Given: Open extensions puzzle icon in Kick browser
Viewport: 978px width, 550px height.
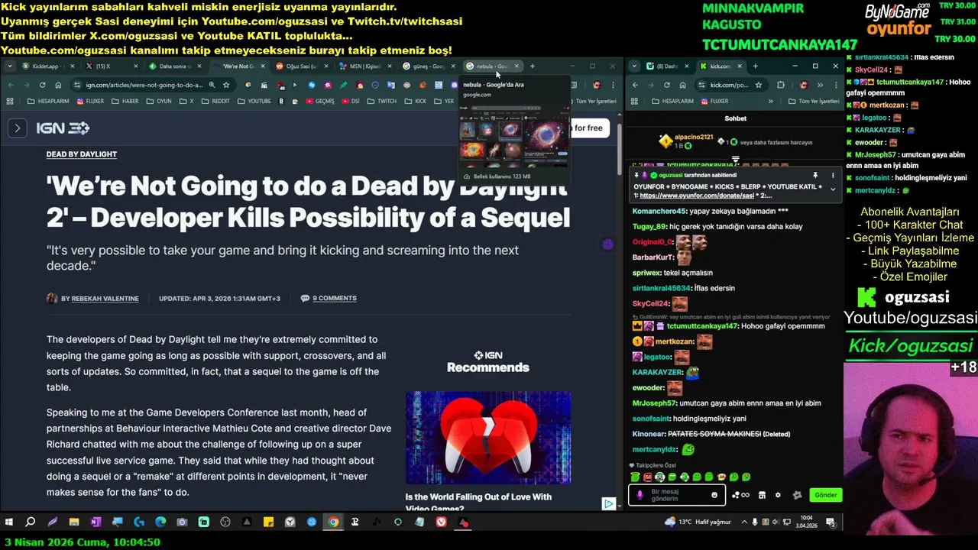Looking at the screenshot, I should [x=780, y=85].
